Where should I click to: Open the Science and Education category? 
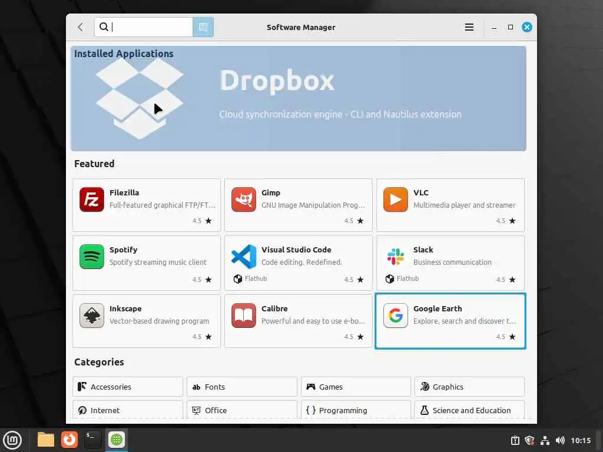pos(469,410)
